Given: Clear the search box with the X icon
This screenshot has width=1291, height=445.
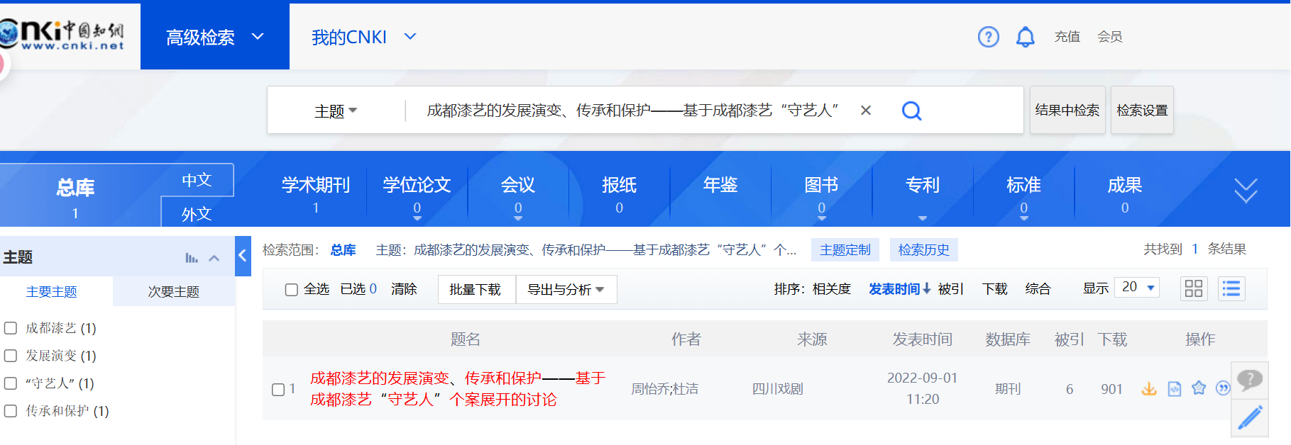Looking at the screenshot, I should [x=866, y=111].
